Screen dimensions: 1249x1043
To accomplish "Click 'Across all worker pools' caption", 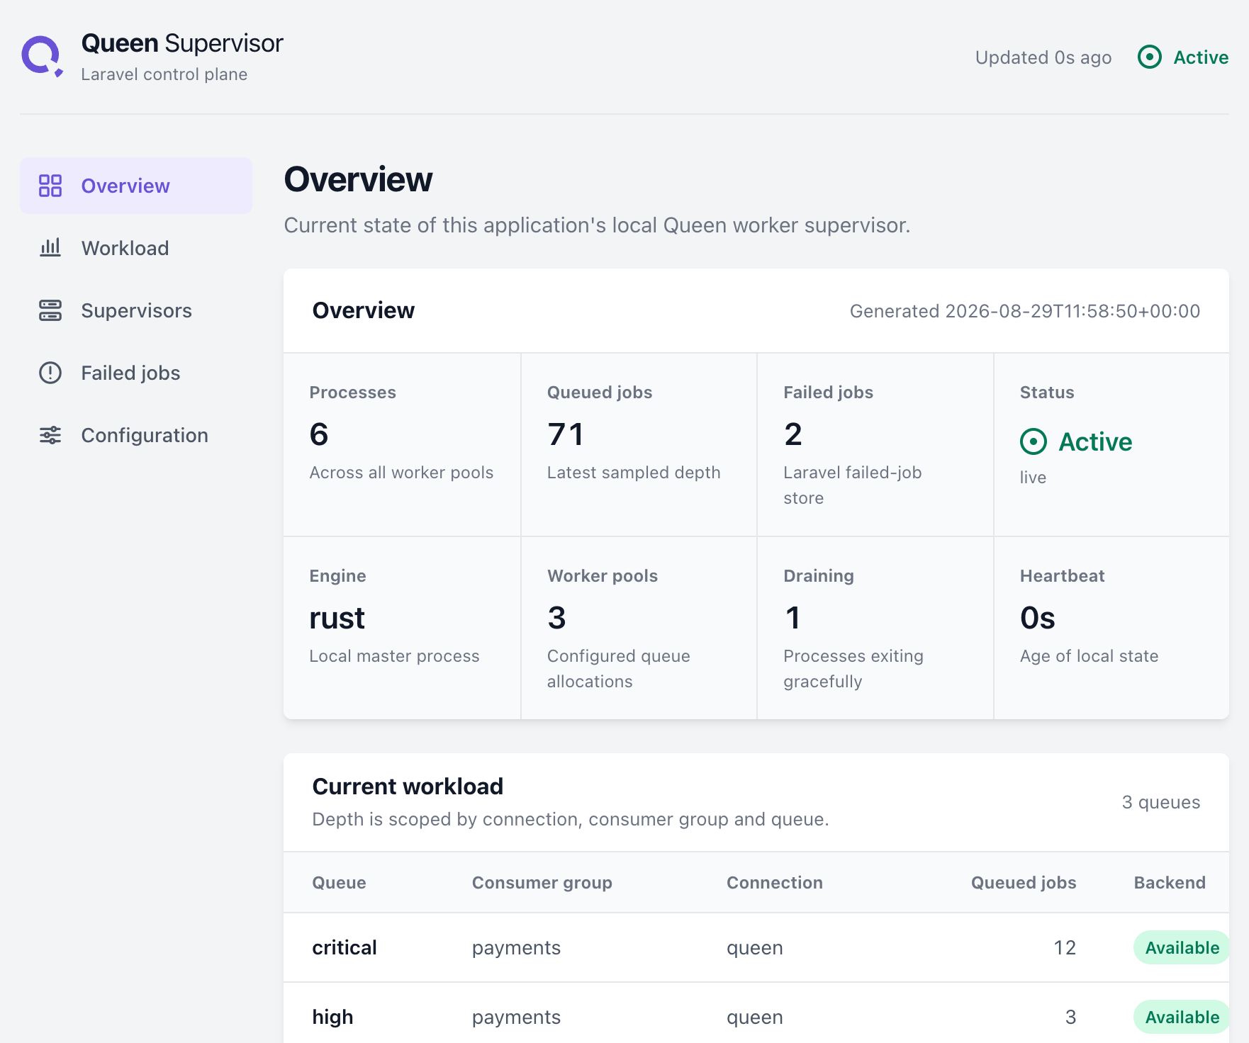I will (401, 473).
